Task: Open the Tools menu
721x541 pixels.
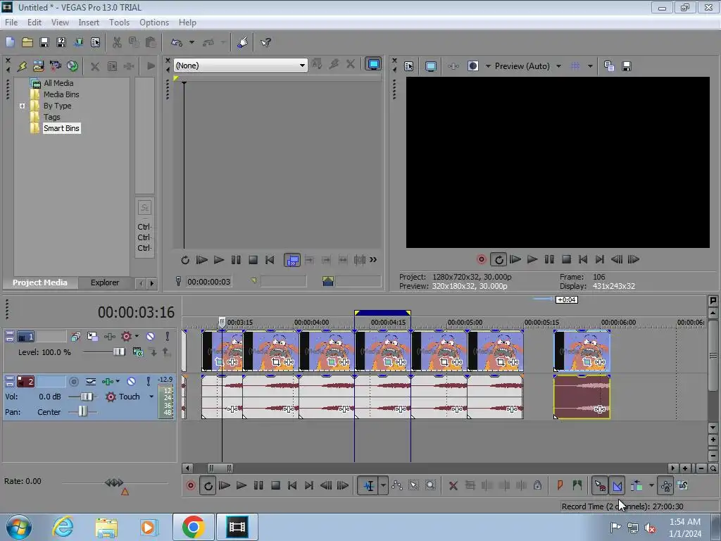Action: 119,22
